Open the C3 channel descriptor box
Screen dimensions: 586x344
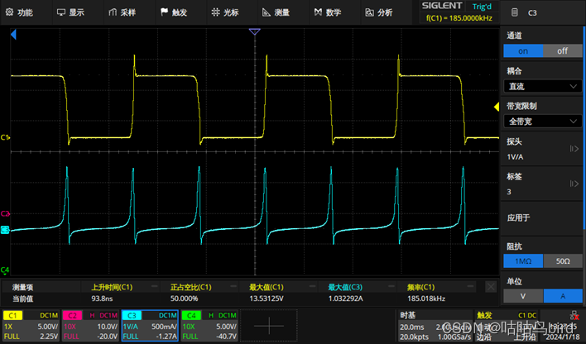click(x=150, y=326)
